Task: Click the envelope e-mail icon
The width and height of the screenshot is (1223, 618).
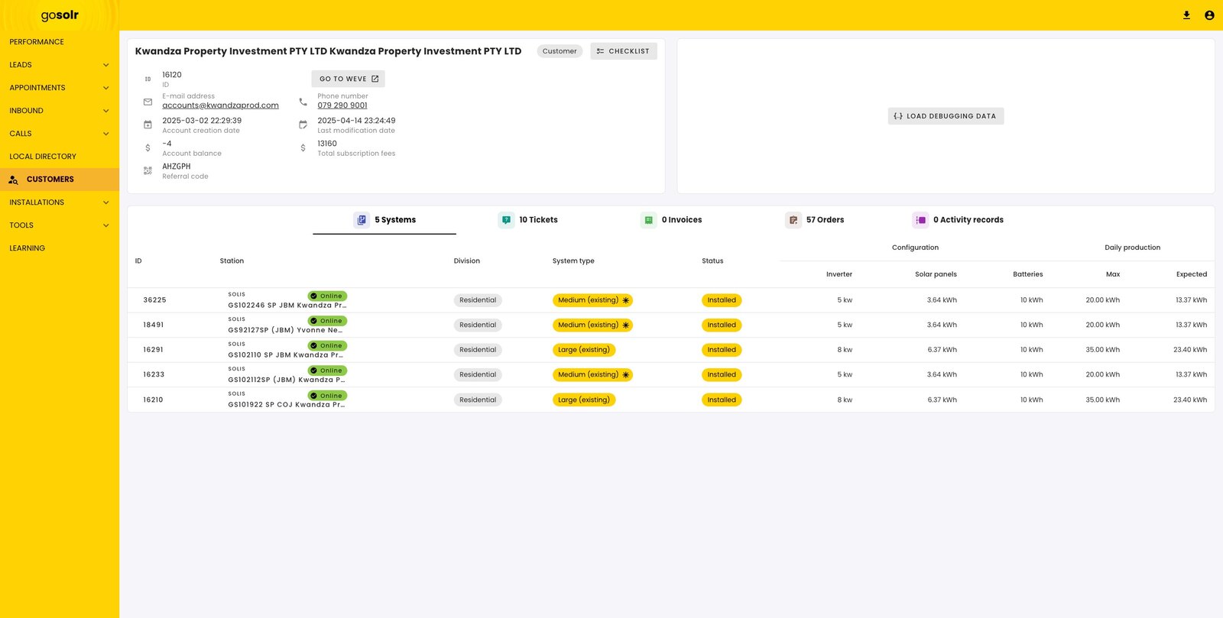Action: (x=148, y=102)
